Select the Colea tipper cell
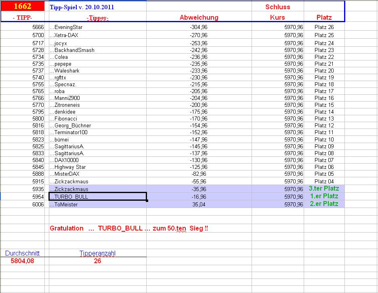The height and width of the screenshot is (293, 378). point(98,57)
